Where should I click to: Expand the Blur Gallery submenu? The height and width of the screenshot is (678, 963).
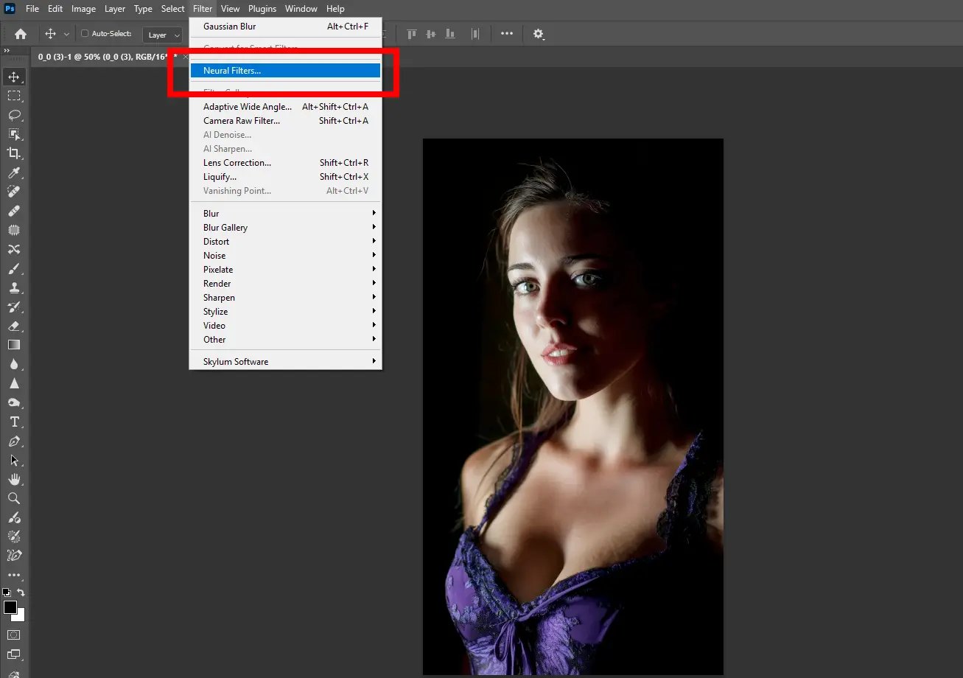pyautogui.click(x=286, y=228)
